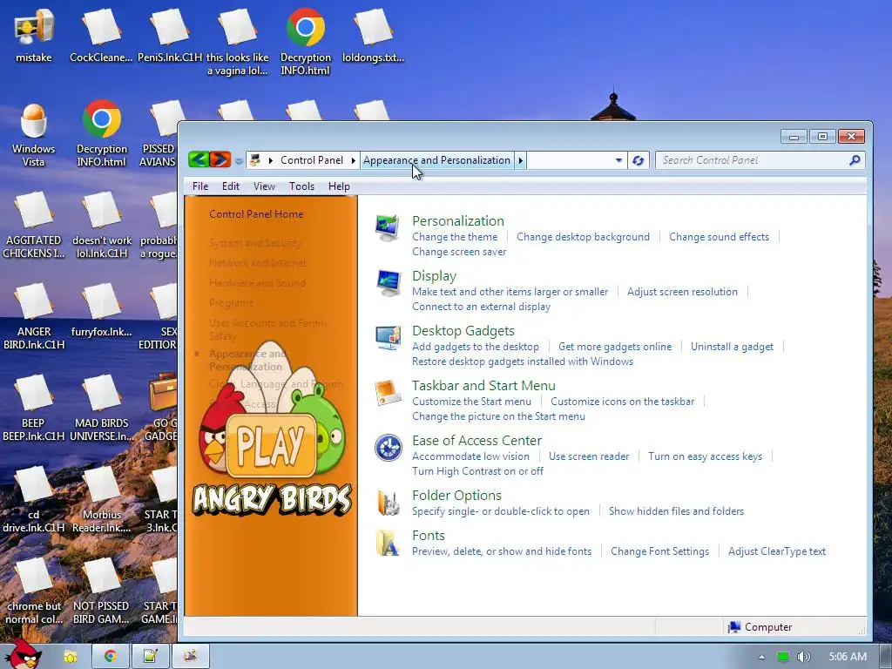Select the BEEP BEEP.lnk.C1H desktop icon
892x669 pixels.
click(34, 409)
